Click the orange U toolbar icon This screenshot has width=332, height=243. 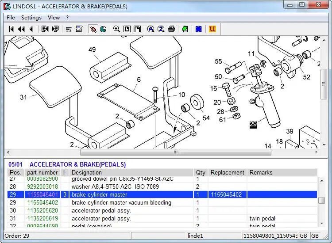(x=212, y=29)
